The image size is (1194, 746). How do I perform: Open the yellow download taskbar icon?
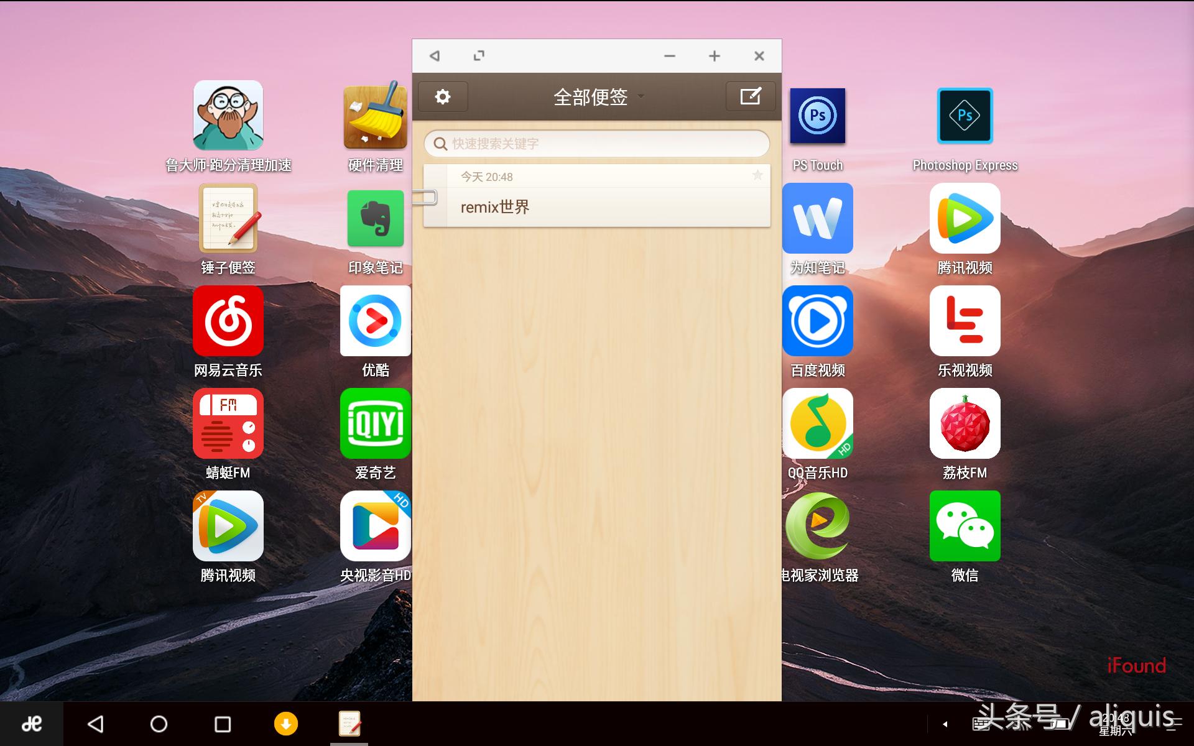point(286,724)
